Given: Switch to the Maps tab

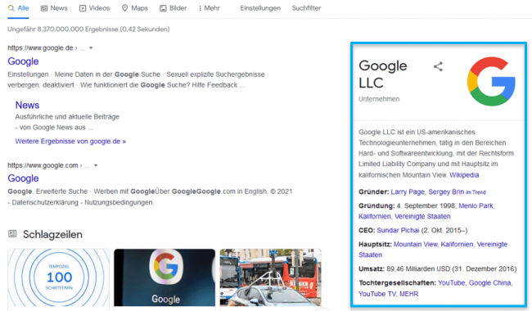Looking at the screenshot, I should point(135,8).
